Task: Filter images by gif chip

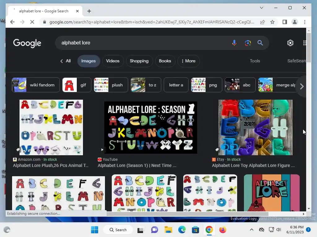Action: pos(77,85)
